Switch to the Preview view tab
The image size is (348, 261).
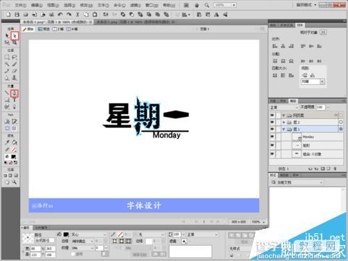click(44, 29)
